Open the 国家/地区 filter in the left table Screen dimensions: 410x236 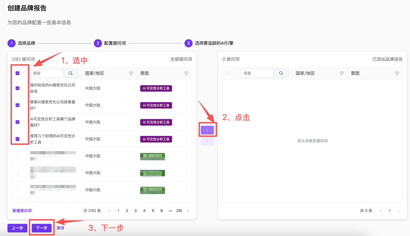point(131,73)
